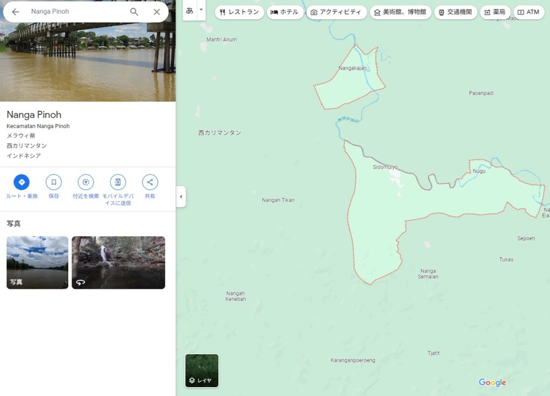This screenshot has height=396, width=550.
Task: Send to mobile device icon
Action: tap(118, 182)
